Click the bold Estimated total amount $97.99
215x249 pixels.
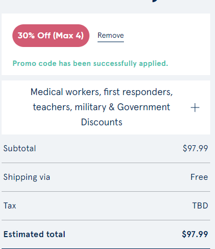click(x=195, y=234)
